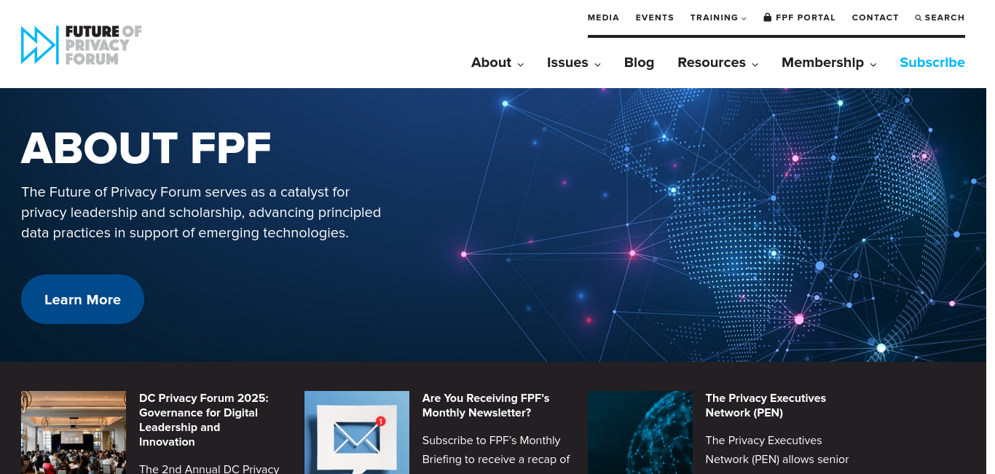Click the lock icon beside FPF Portal
995x474 pixels.
pyautogui.click(x=767, y=17)
